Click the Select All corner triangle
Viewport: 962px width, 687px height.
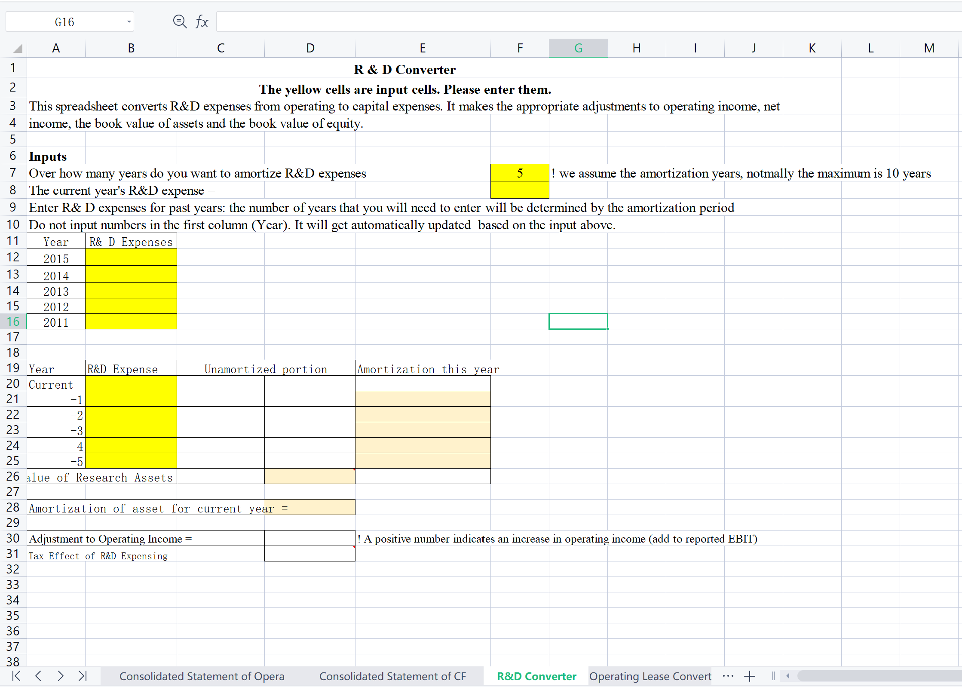[x=17, y=48]
